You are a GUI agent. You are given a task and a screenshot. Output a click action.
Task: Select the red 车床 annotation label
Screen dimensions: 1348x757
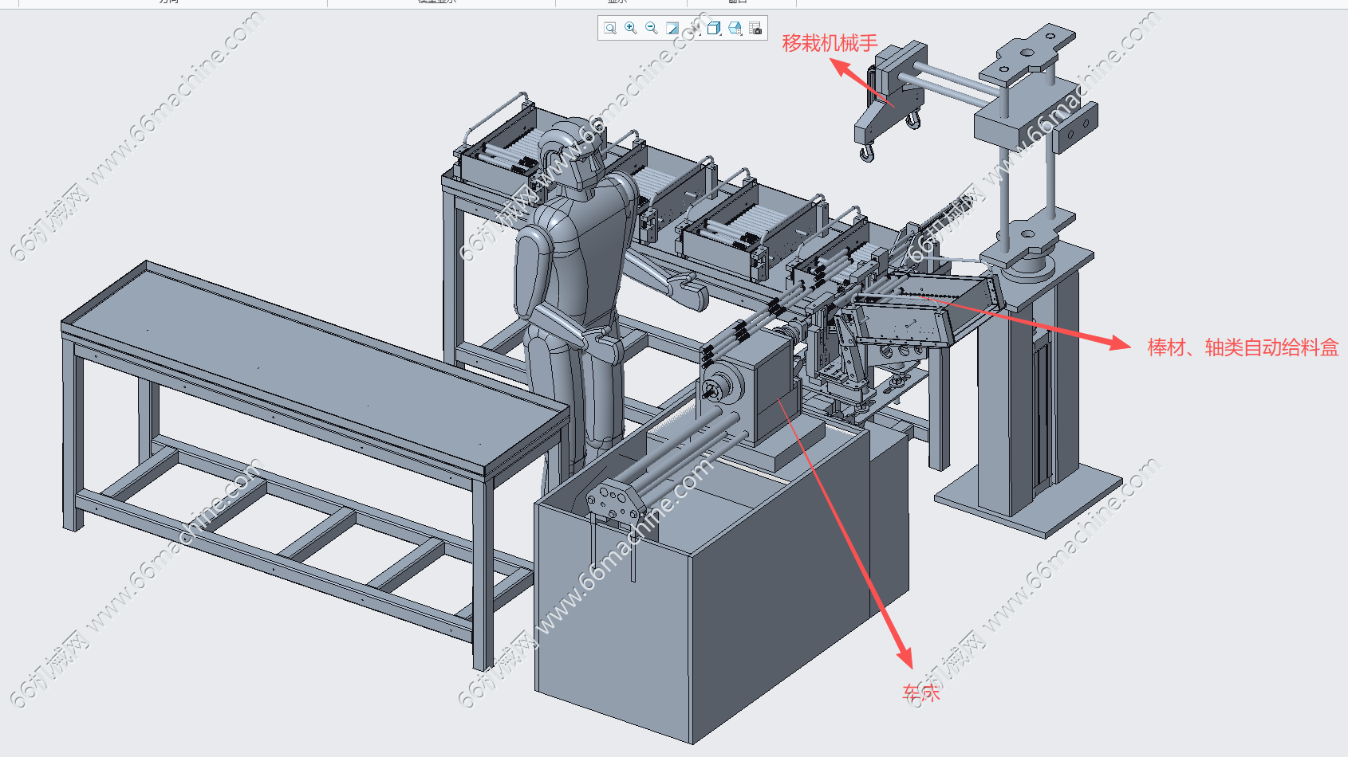pyautogui.click(x=921, y=692)
